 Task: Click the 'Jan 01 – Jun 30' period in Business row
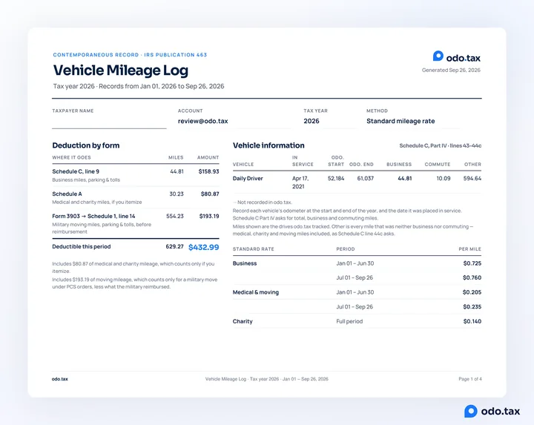pos(355,263)
